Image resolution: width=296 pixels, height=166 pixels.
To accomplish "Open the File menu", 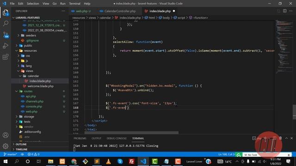I will click(x=12, y=4).
